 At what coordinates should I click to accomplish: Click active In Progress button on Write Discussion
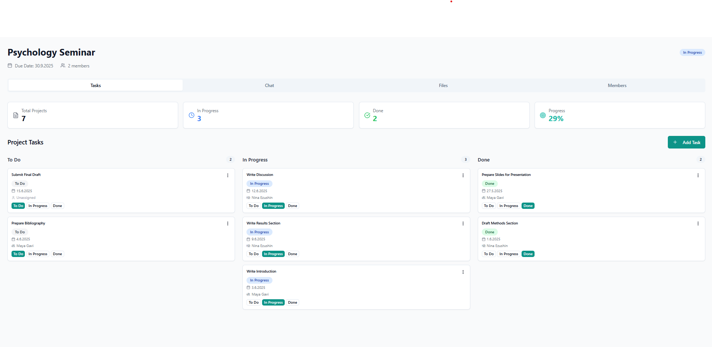pyautogui.click(x=273, y=206)
